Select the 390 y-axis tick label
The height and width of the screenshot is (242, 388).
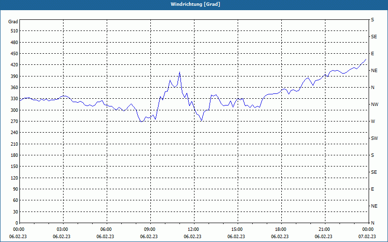[x=15, y=76]
